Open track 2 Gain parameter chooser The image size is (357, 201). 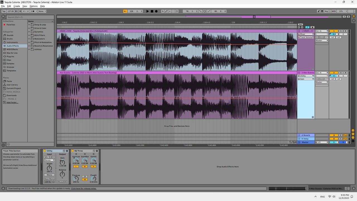point(306,79)
